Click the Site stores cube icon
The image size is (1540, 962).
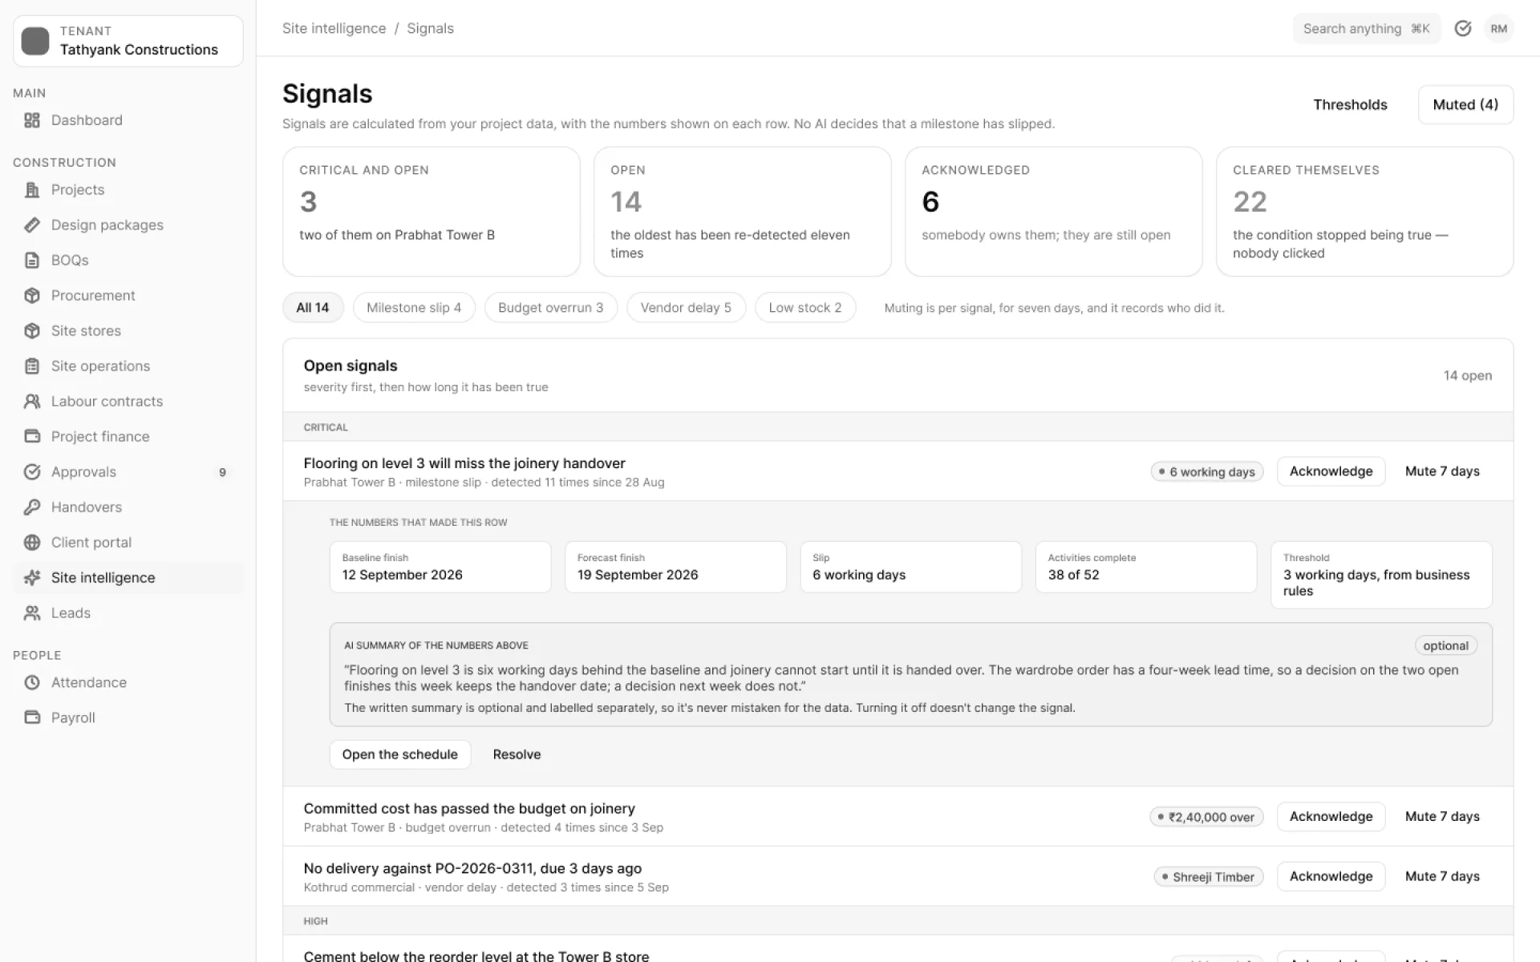pos(32,331)
